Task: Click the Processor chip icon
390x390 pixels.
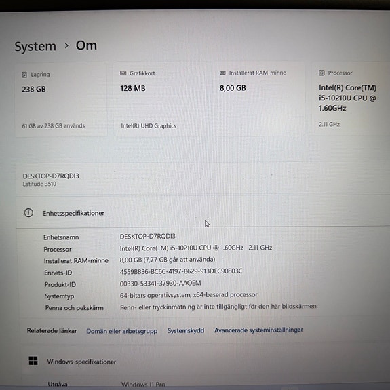Action: click(x=321, y=73)
